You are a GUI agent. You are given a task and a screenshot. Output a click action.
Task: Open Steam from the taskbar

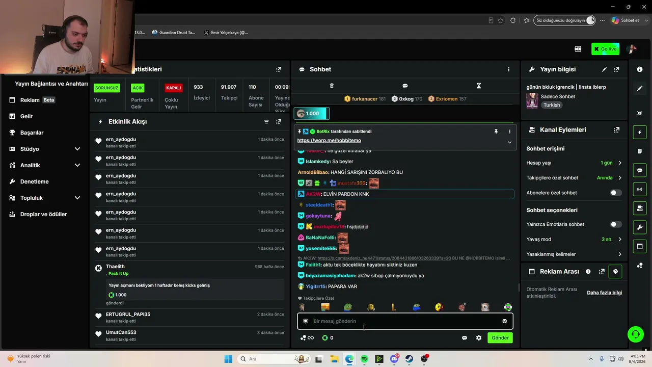click(409, 359)
